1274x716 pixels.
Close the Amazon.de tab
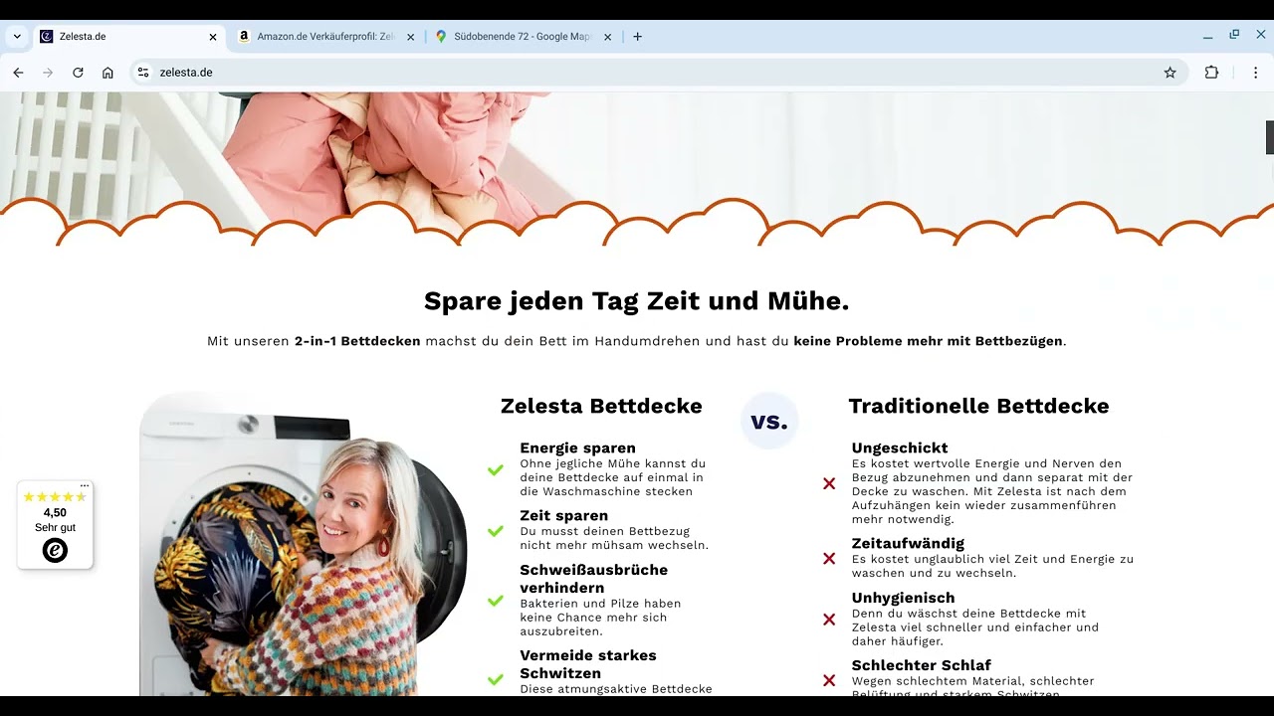point(410,37)
